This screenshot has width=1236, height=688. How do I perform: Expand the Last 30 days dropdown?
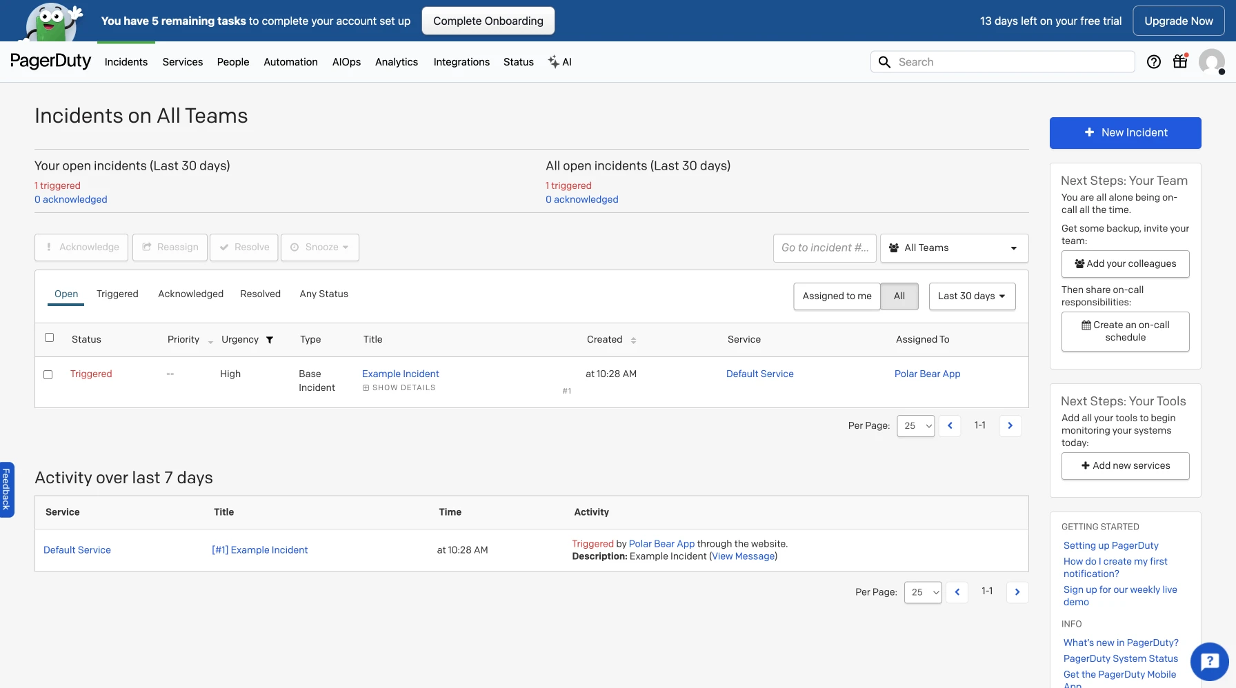click(971, 296)
